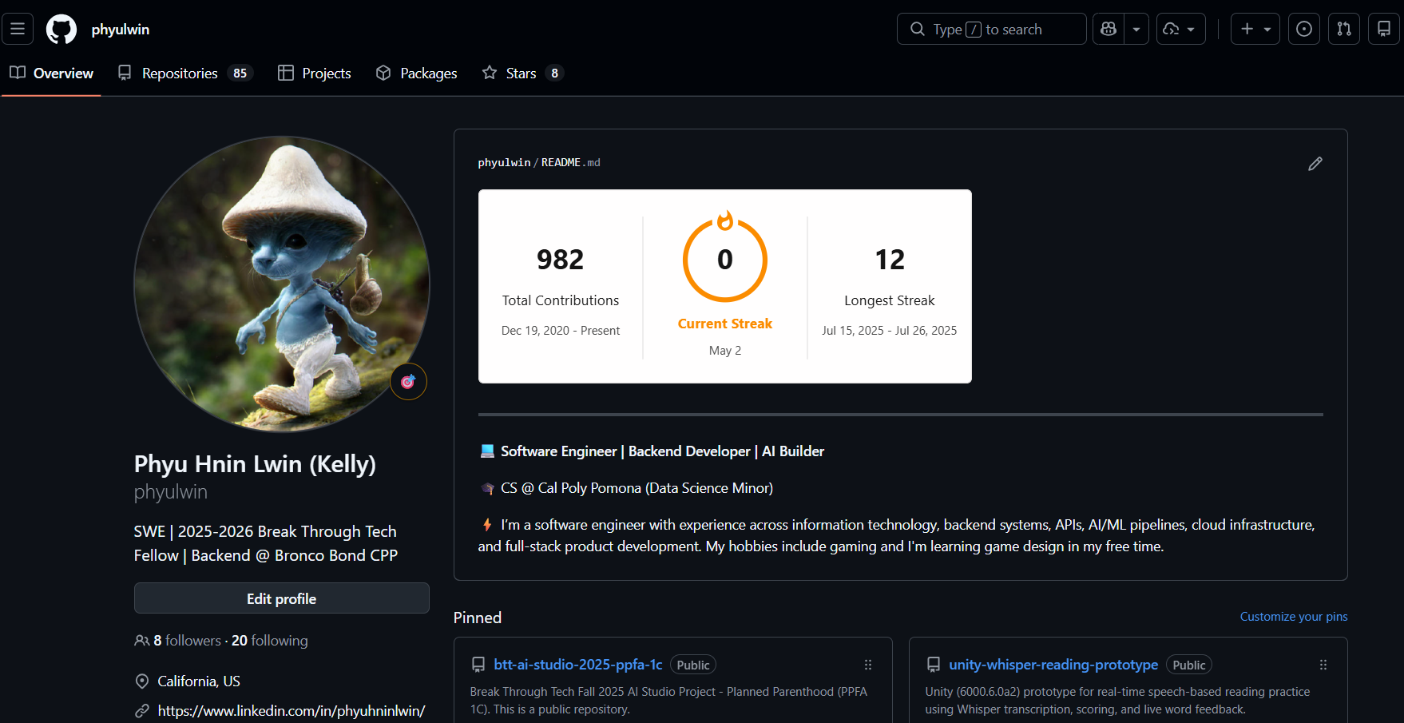The image size is (1404, 723).
Task: Open the unity-whisper-reading-prototype repository
Action: pos(1053,665)
